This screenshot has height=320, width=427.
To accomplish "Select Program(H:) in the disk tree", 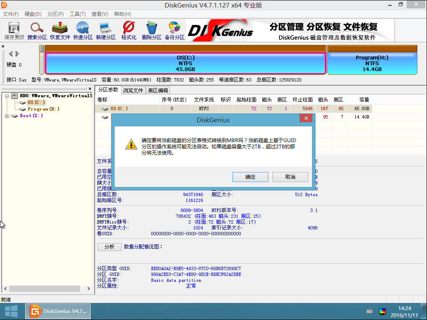I will (x=44, y=109).
